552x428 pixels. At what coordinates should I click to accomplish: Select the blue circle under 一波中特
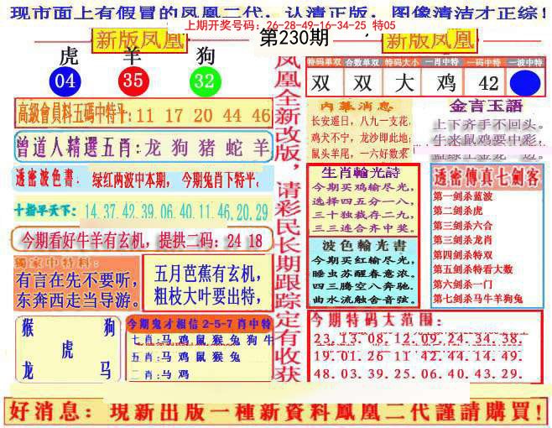pyautogui.click(x=525, y=83)
